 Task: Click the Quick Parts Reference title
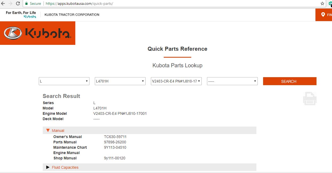[x=177, y=49]
